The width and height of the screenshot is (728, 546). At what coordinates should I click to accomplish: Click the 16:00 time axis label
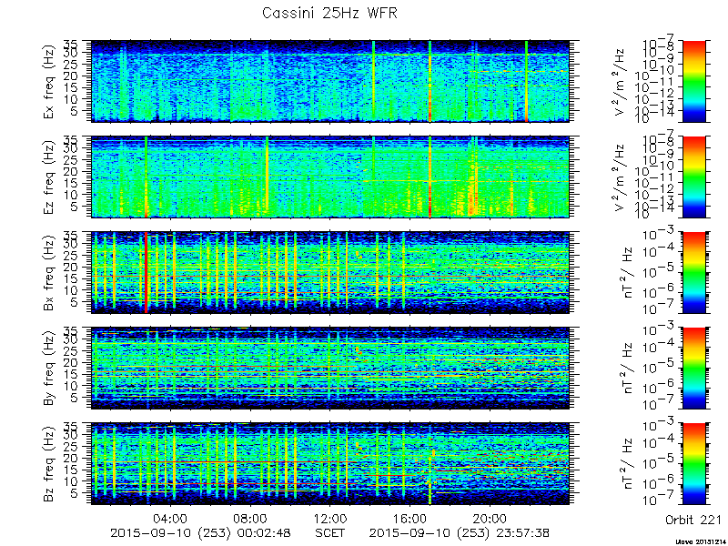(x=410, y=518)
